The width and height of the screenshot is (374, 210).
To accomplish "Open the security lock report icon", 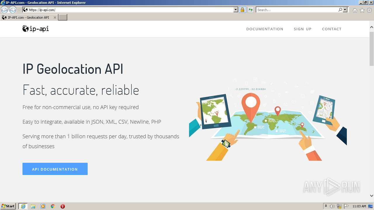I will 242,10.
